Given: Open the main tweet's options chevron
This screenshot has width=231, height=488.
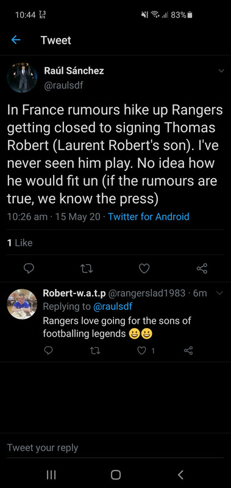Looking at the screenshot, I should tap(221, 71).
